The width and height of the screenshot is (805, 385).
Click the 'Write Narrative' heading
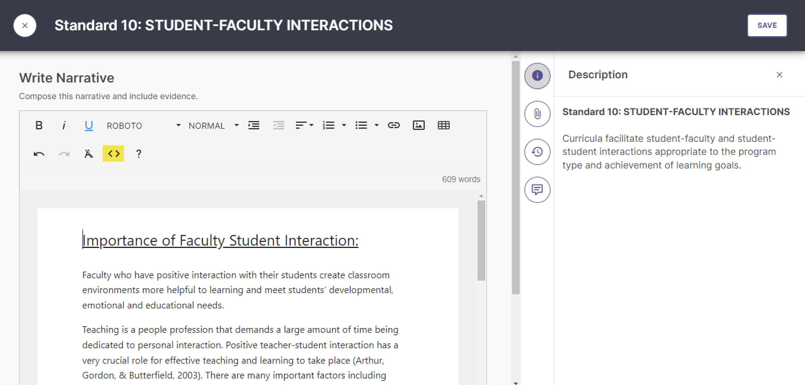tap(66, 78)
